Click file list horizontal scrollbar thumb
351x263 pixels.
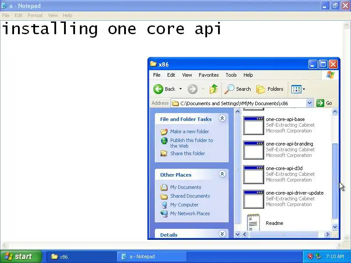pos(283,234)
